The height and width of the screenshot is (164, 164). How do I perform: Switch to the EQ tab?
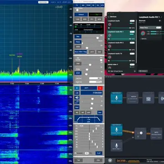[x=98, y=5]
